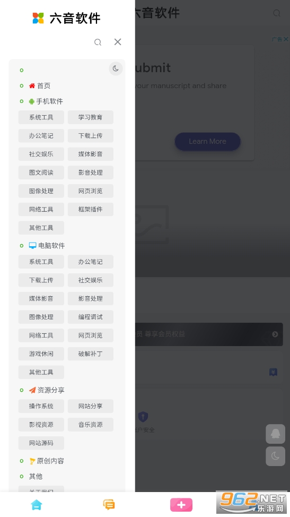
Task: Select 图像处理 under 电脑软件
Action: tap(41, 317)
